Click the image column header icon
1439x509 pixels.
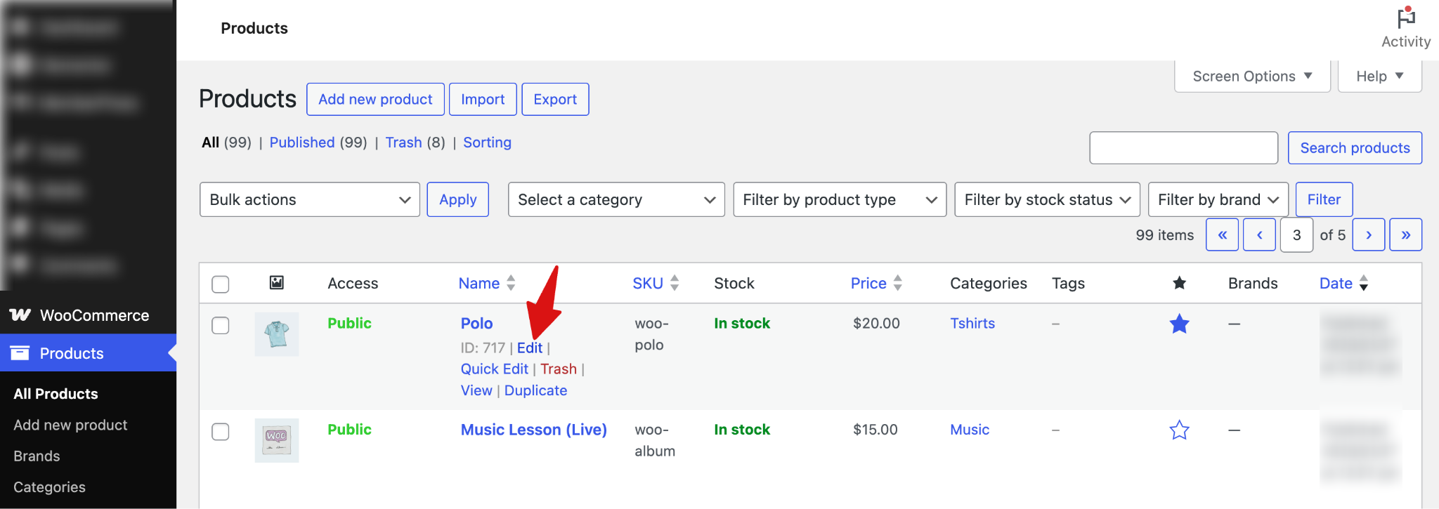(x=277, y=282)
